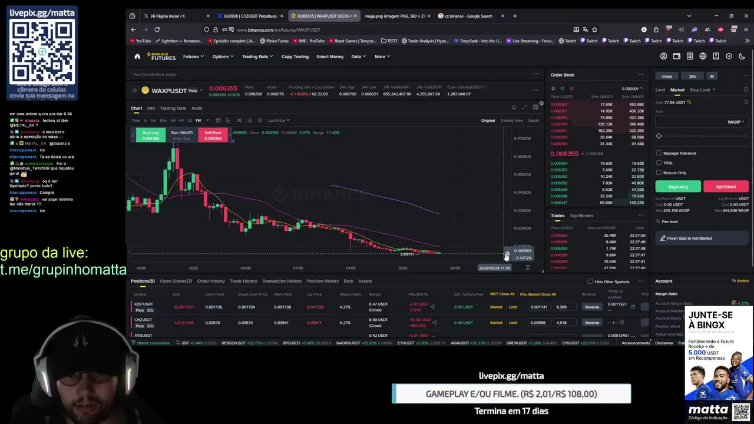Click transfer arrows next to available USDT
This screenshot has width=754, height=424.
coord(689,102)
